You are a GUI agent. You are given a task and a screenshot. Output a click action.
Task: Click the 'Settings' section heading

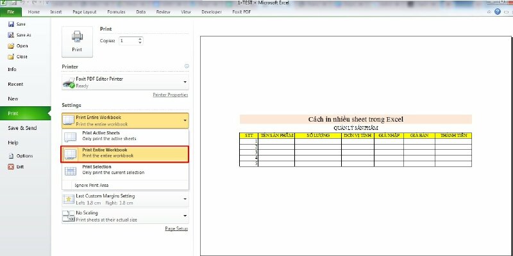point(71,105)
